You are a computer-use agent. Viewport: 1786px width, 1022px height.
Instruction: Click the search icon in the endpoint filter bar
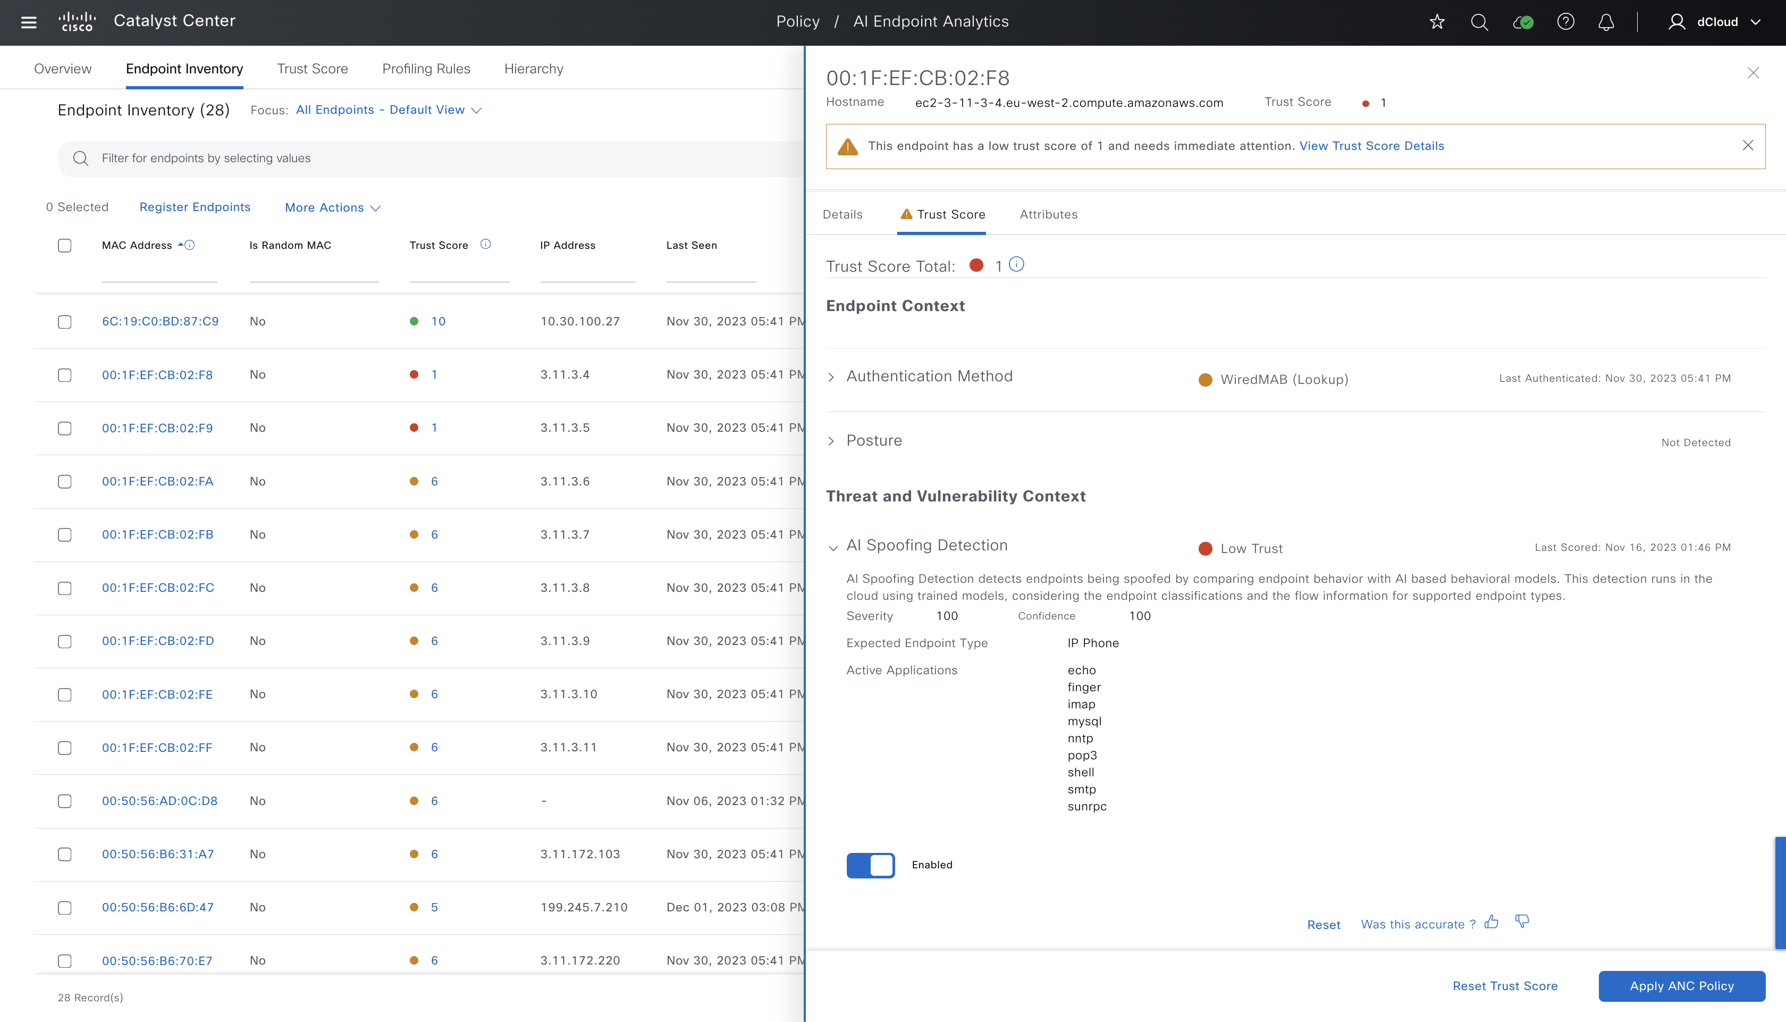(81, 158)
